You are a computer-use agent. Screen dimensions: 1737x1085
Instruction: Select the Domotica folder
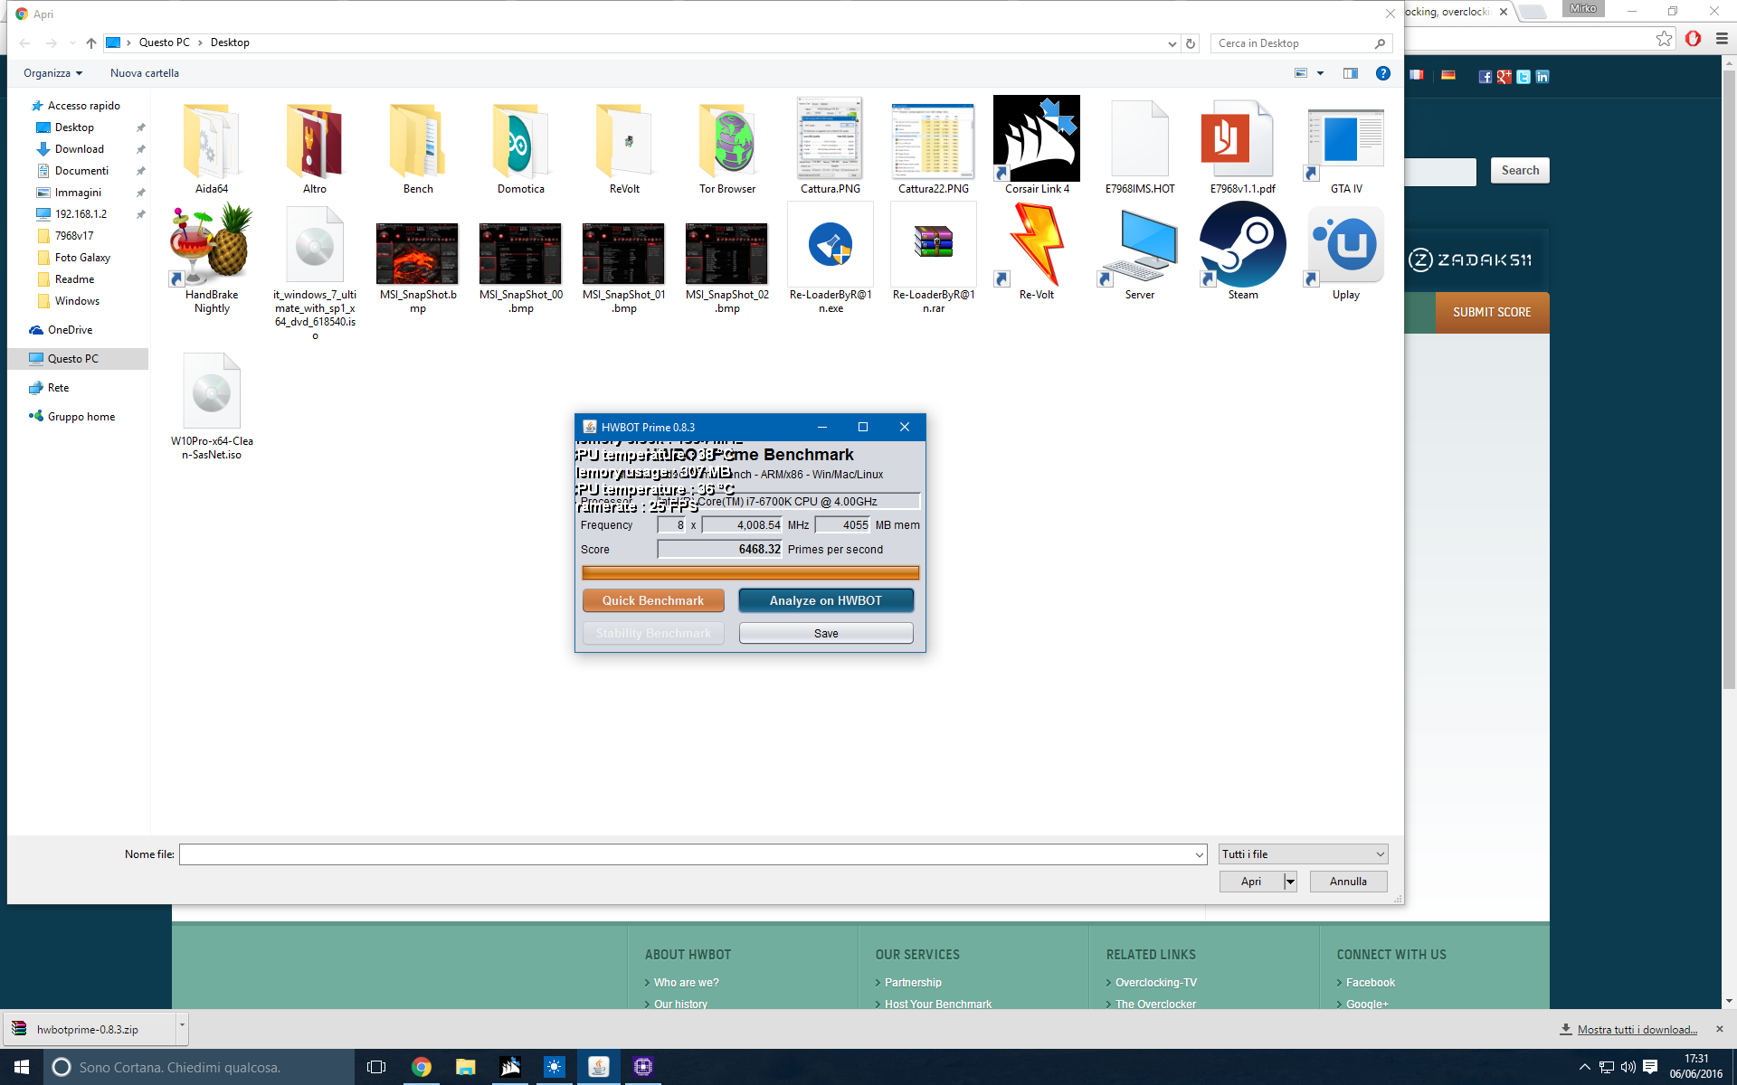[x=521, y=147]
